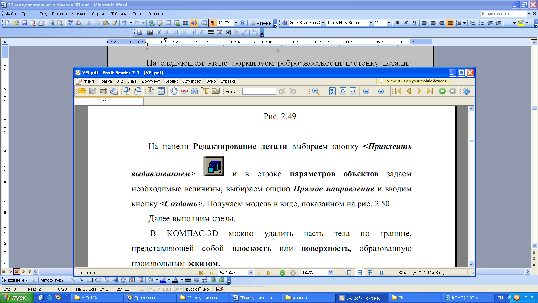The height and width of the screenshot is (303, 538).
Task: Select the Typewriter text tool in Foxit
Action: pyautogui.click(x=205, y=91)
